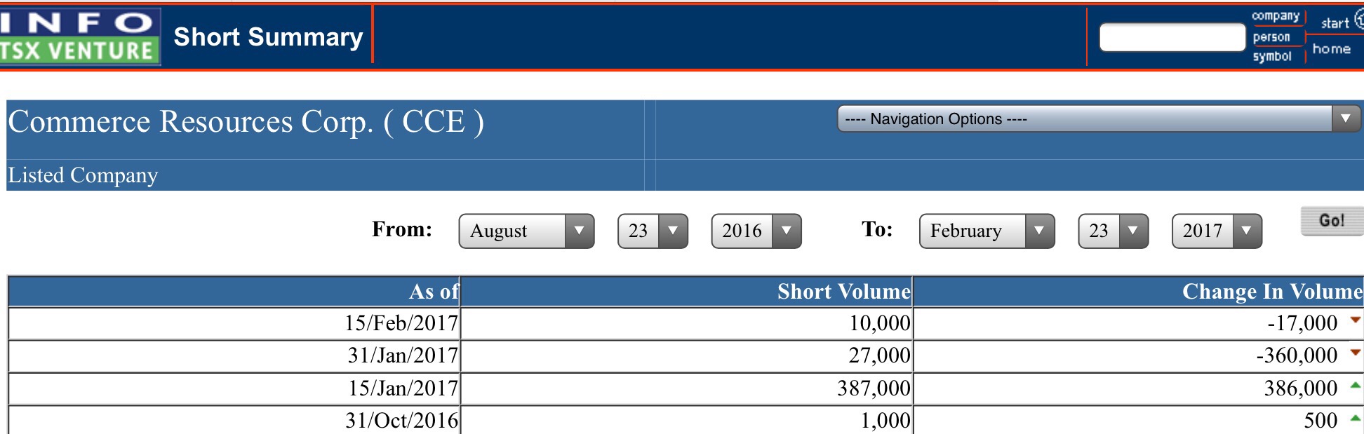The image size is (1364, 434).
Task: Click the -17,000 change value
Action: pos(1302,323)
